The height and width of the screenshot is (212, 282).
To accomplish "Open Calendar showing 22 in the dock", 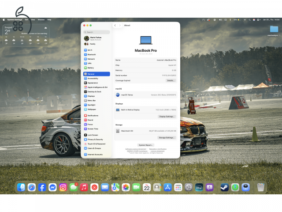I will pyautogui.click(x=147, y=187).
